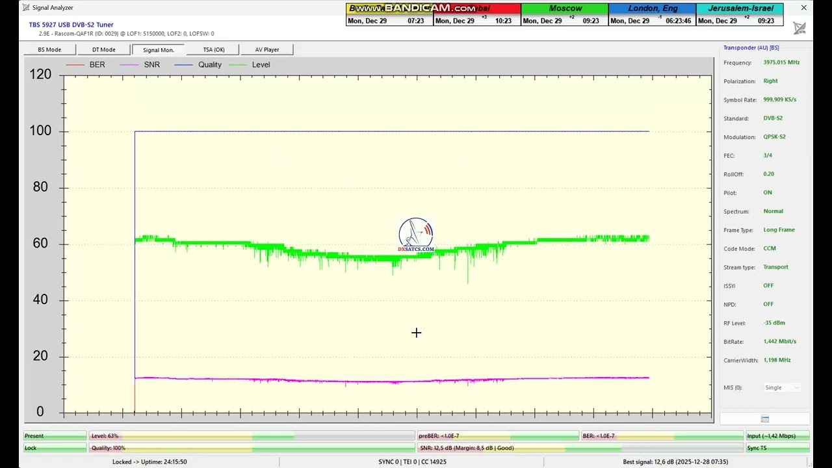Click the Transponder (AU) [BS] header

pyautogui.click(x=751, y=48)
